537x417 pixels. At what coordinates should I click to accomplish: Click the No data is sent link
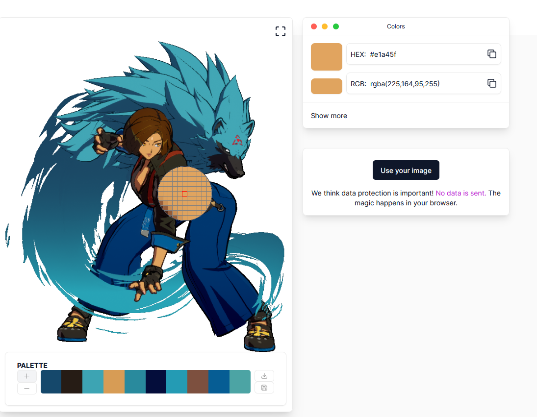(460, 193)
